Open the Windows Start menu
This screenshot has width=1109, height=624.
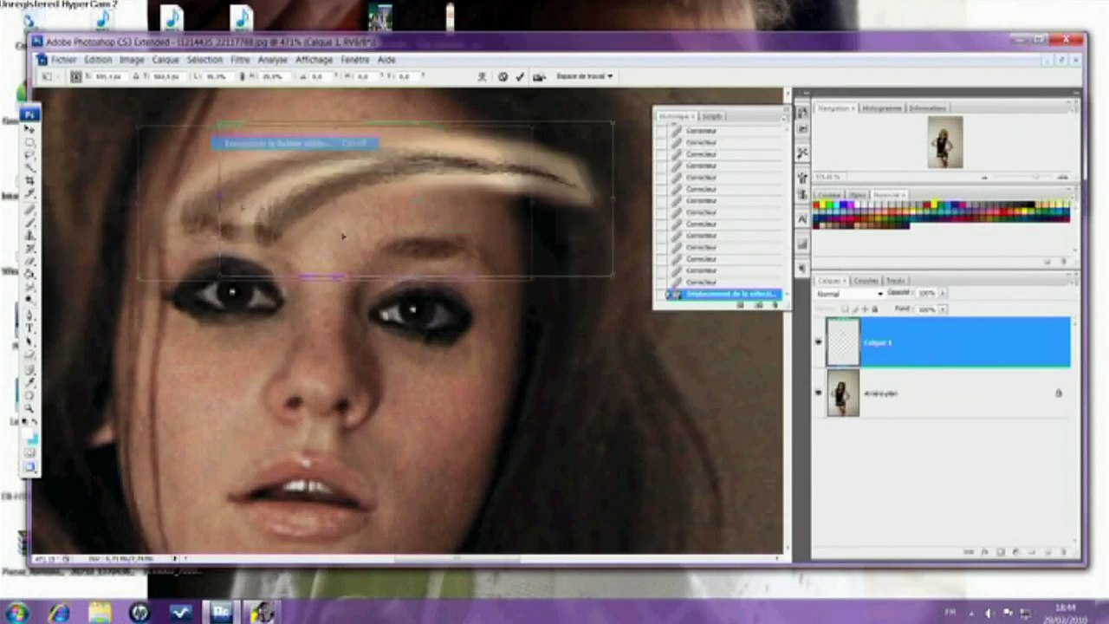pyautogui.click(x=17, y=613)
